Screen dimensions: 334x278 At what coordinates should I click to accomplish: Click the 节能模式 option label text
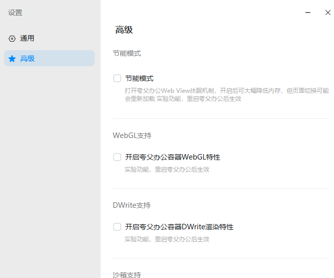tap(139, 78)
